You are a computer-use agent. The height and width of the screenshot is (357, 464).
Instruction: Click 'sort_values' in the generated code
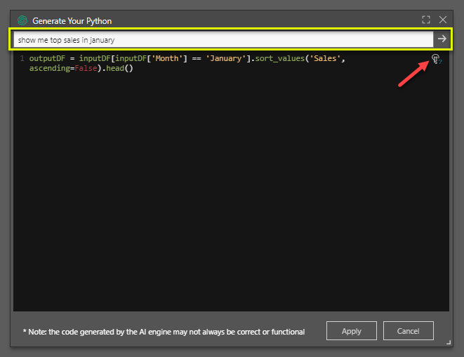279,58
